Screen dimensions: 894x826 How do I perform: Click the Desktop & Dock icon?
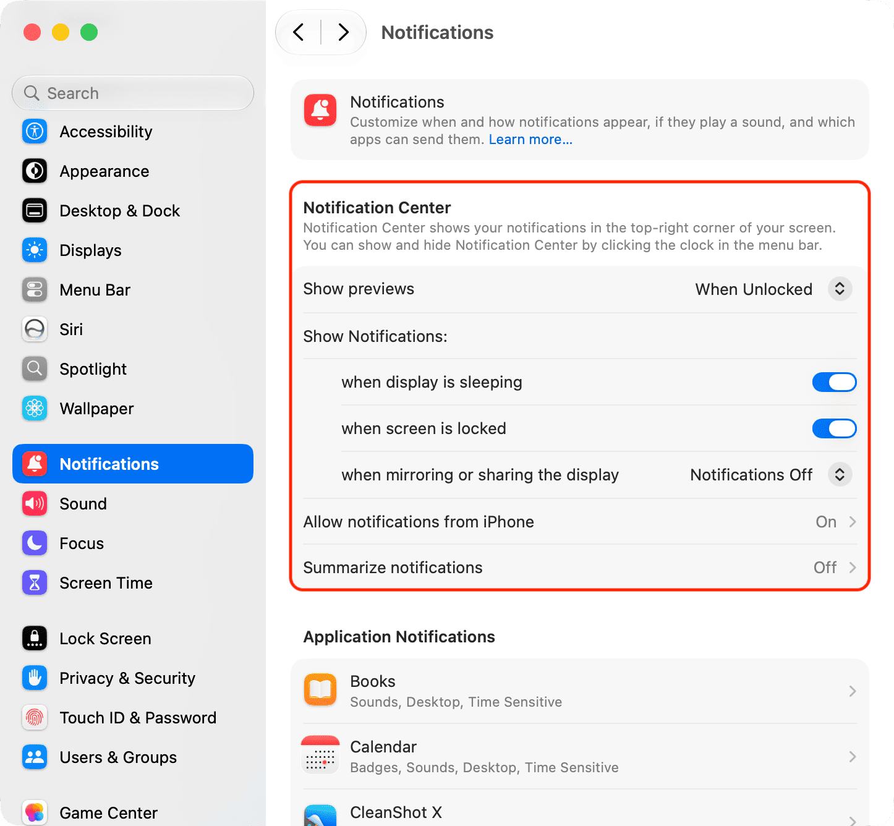point(35,210)
